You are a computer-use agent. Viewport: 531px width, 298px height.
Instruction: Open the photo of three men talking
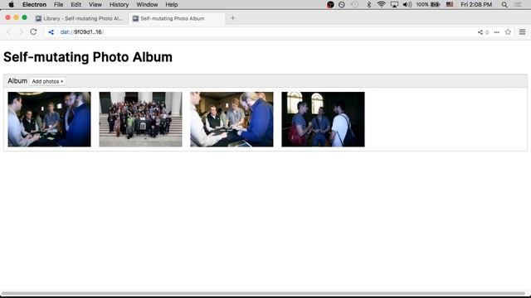pos(323,119)
